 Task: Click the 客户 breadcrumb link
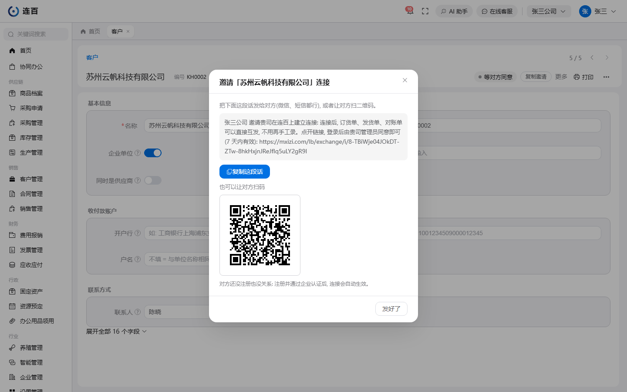tap(92, 57)
